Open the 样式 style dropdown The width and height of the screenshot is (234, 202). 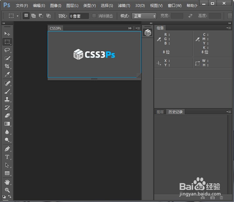point(144,16)
